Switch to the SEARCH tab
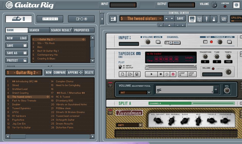242x144 pixels. coord(39,30)
